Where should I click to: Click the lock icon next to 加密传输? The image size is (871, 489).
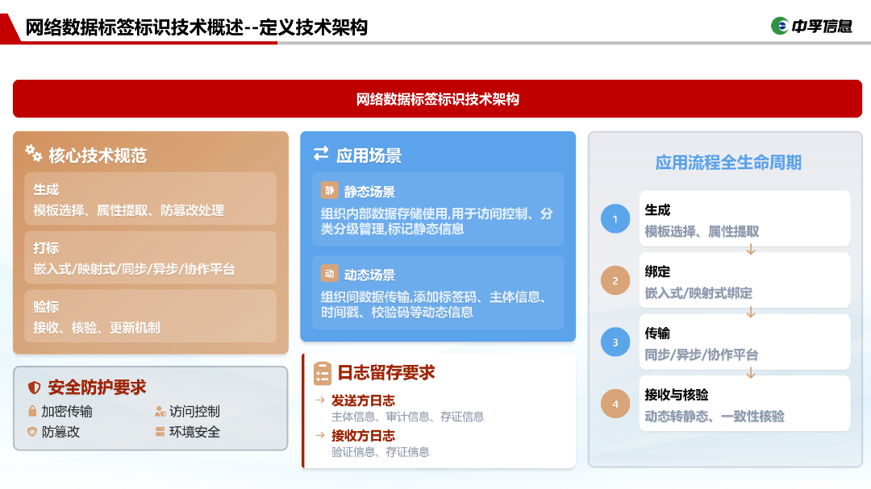pos(32,411)
